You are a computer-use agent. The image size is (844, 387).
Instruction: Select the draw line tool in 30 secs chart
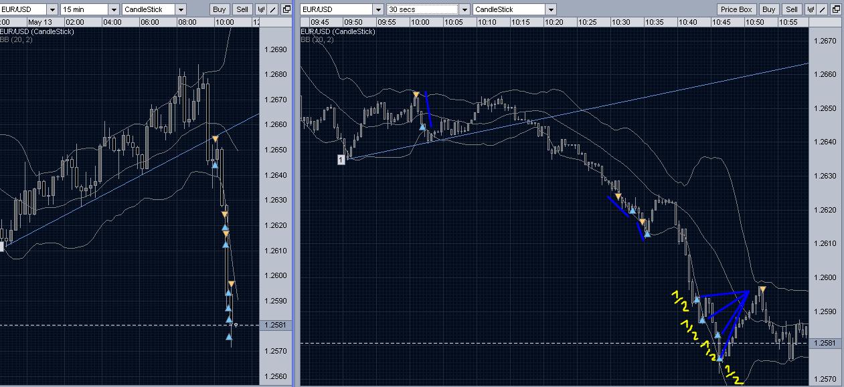pos(823,9)
